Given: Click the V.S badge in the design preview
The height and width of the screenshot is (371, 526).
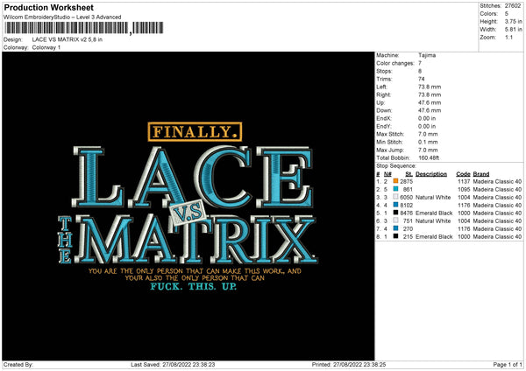Looking at the screenshot, I should point(188,213).
